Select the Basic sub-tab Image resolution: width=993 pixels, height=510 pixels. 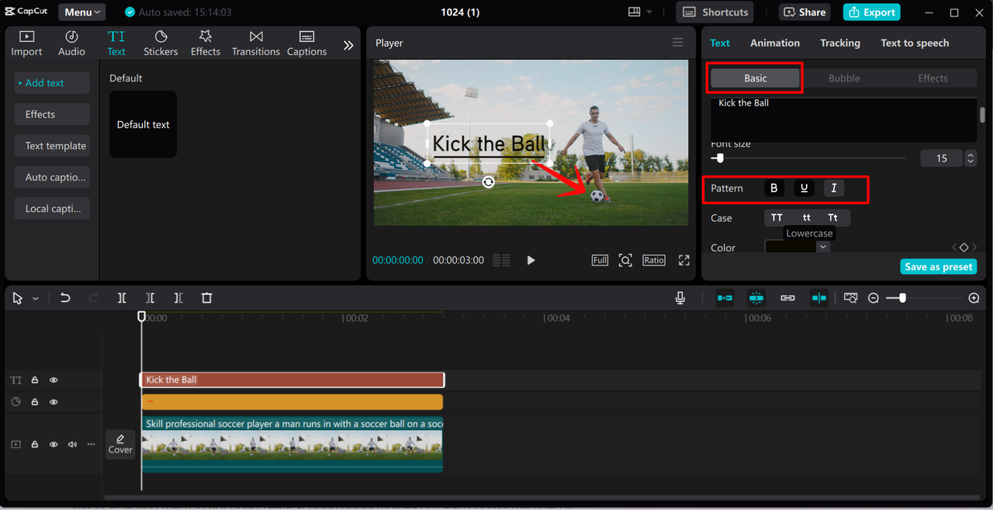[x=755, y=78]
